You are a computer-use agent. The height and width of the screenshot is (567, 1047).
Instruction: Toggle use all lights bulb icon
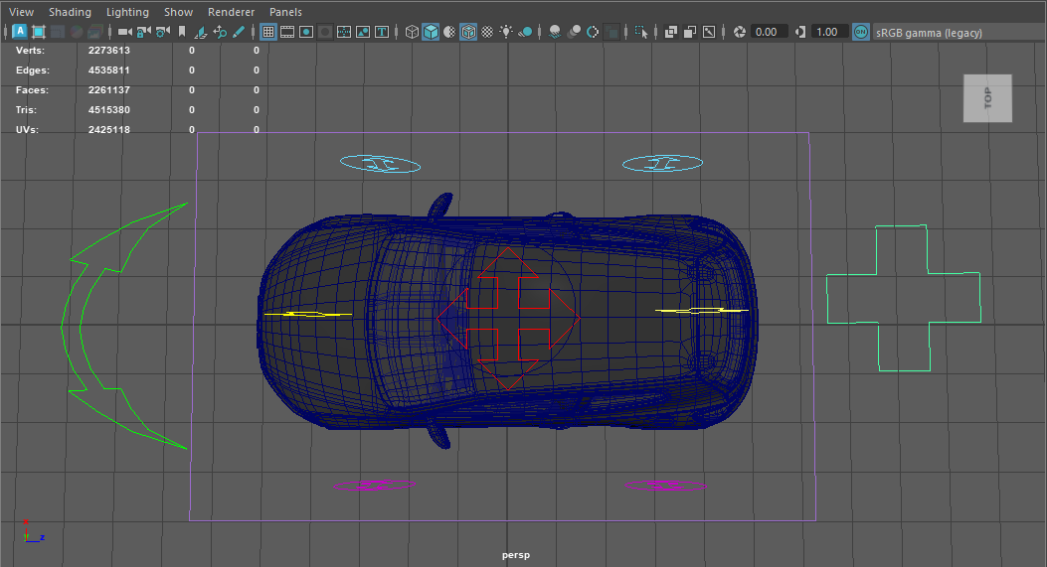(x=506, y=32)
